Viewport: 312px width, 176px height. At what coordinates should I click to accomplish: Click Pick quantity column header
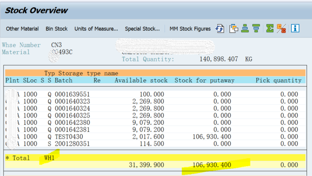278,81
